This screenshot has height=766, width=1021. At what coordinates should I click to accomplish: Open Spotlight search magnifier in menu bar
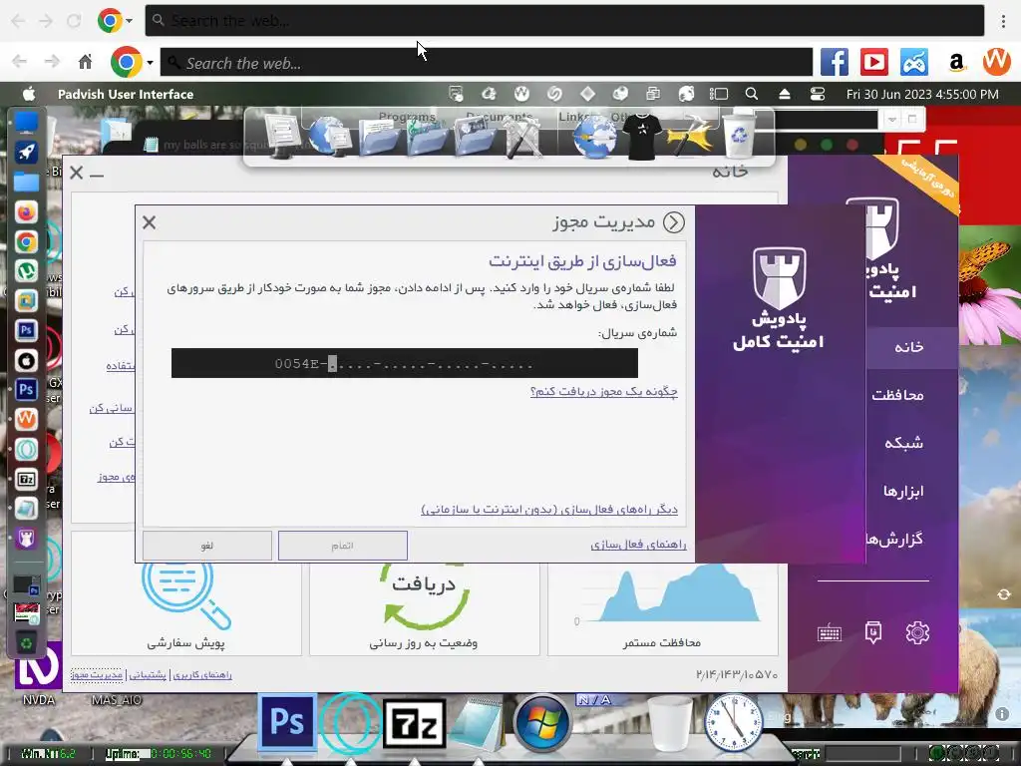coord(752,94)
